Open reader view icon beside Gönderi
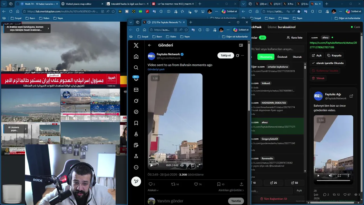Screen dimensions: 364x205 [241, 45]
